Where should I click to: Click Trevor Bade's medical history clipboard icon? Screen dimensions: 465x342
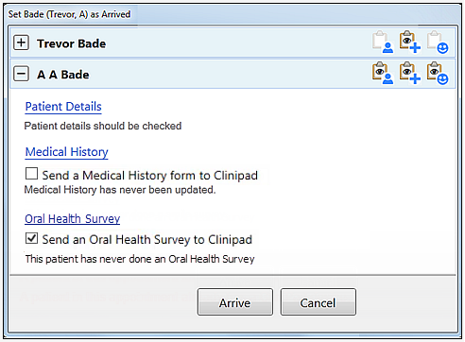[410, 42]
